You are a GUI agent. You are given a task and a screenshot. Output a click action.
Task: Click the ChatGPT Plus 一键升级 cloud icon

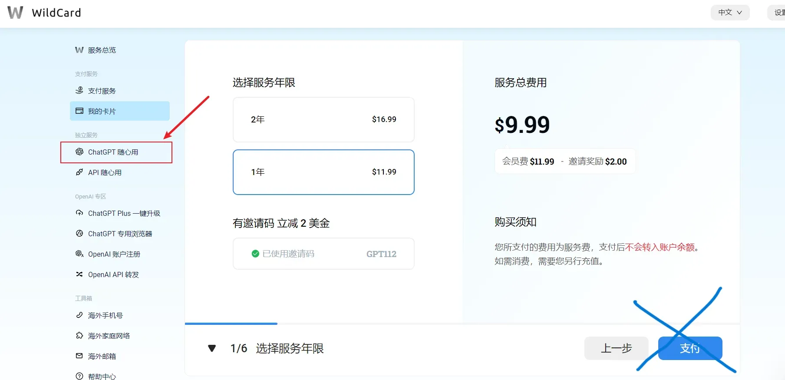click(x=79, y=213)
